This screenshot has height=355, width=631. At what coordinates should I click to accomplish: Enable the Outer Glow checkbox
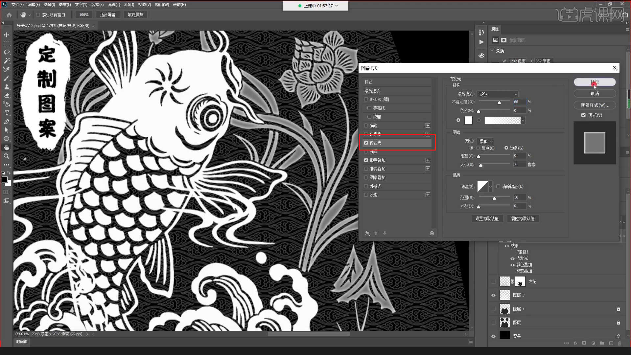click(x=366, y=186)
